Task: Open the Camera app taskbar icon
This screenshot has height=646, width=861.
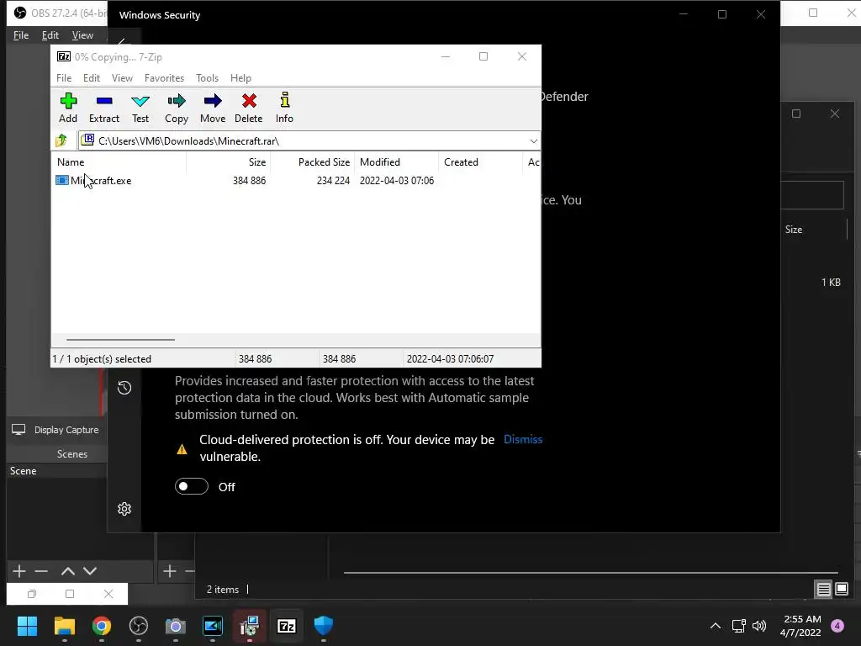Action: [175, 626]
